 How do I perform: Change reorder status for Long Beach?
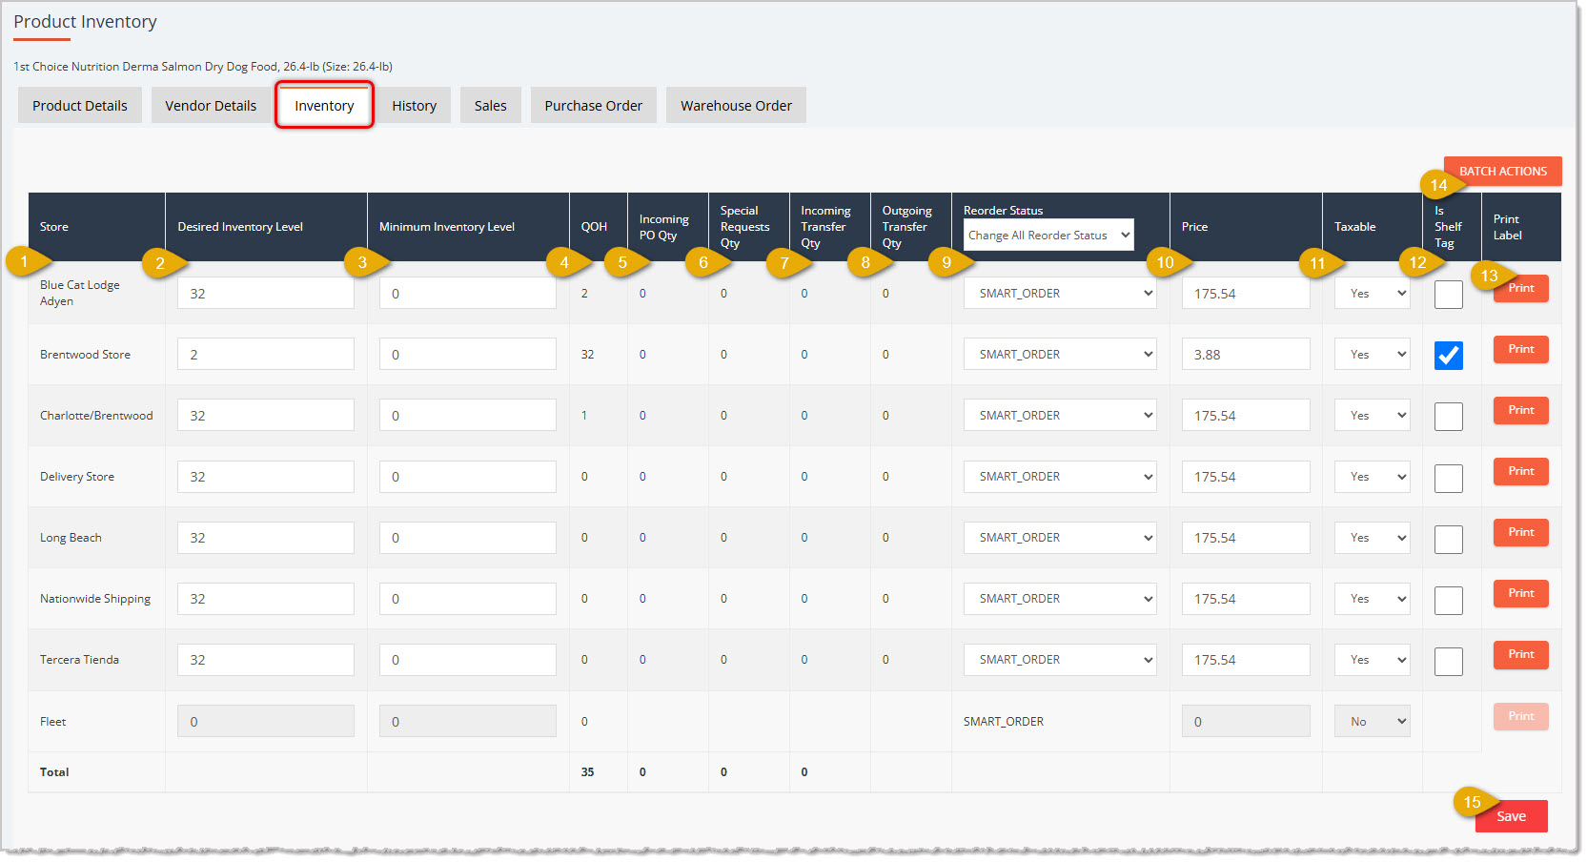[1060, 538]
